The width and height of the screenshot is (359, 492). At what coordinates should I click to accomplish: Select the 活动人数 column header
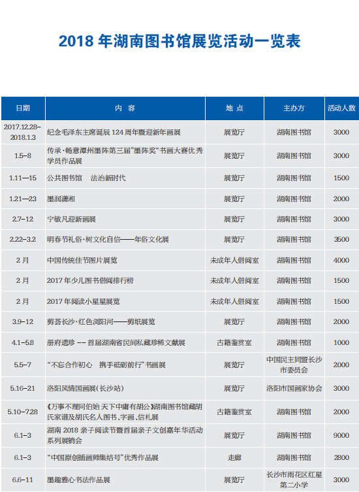click(x=341, y=108)
